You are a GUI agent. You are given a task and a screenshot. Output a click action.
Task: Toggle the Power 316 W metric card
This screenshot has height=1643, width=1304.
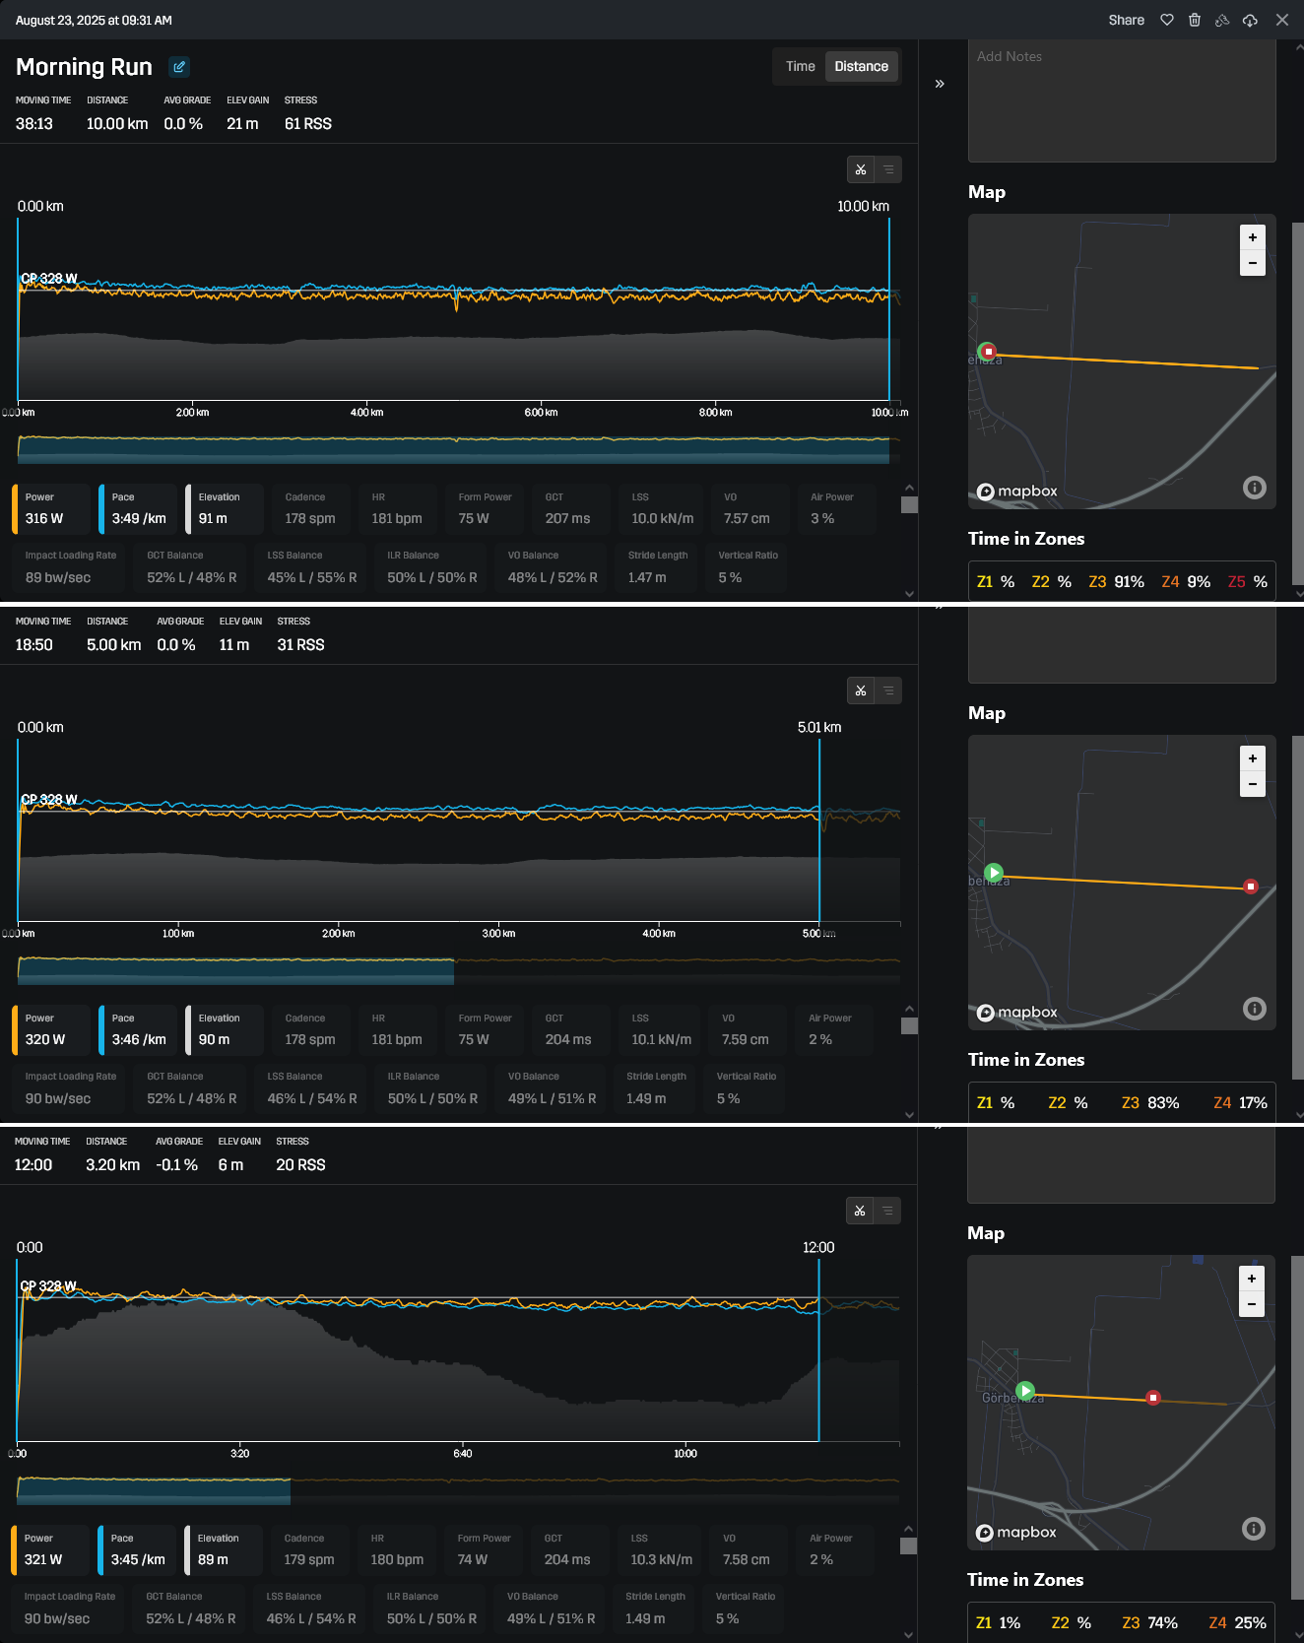click(x=51, y=508)
